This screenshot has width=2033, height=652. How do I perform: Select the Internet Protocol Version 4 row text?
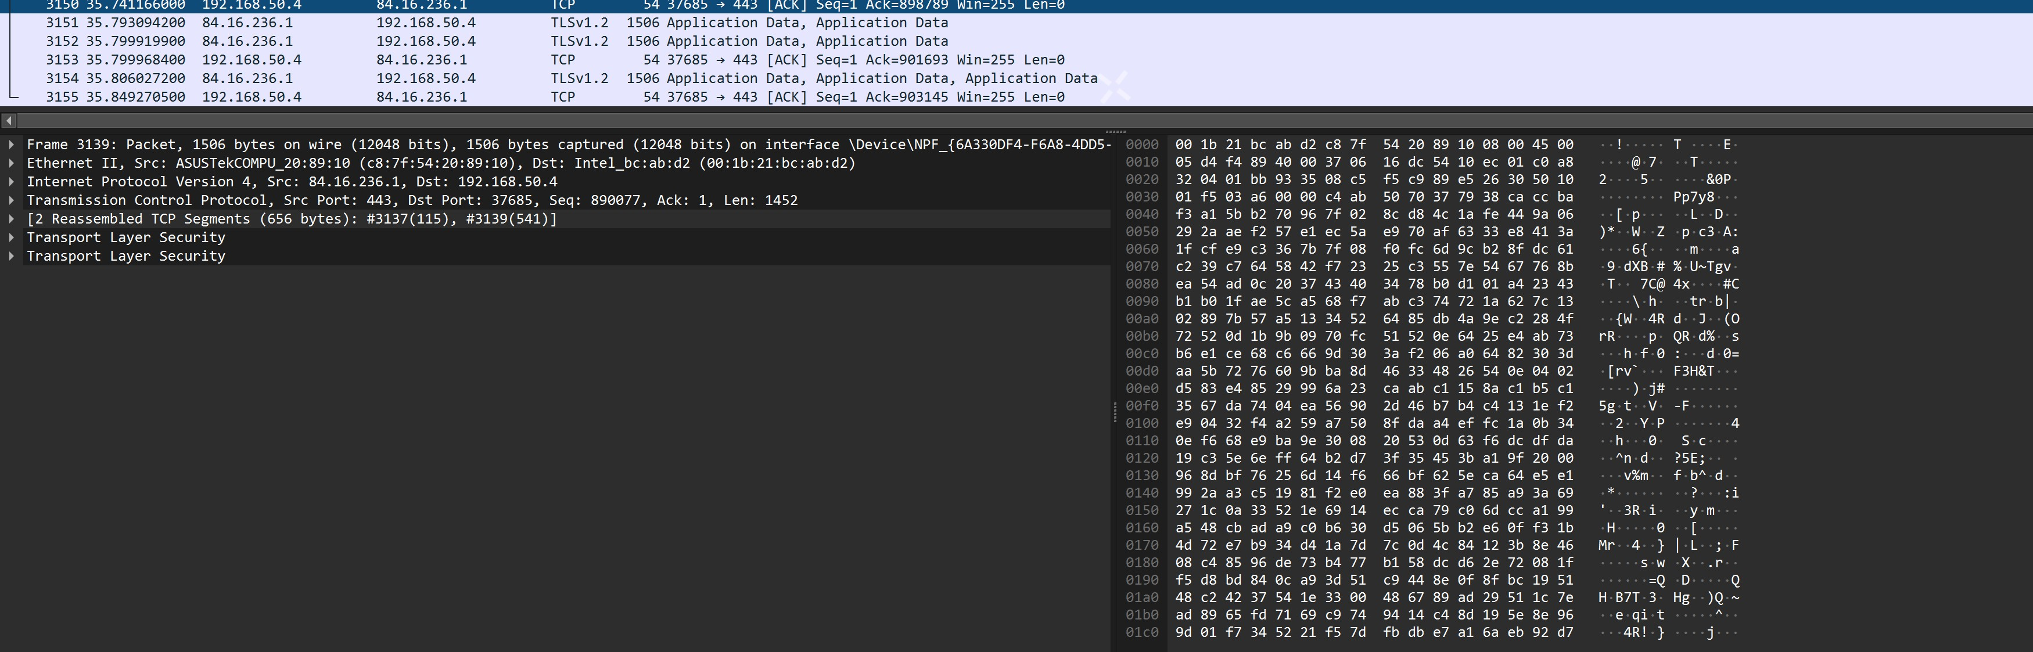point(292,181)
